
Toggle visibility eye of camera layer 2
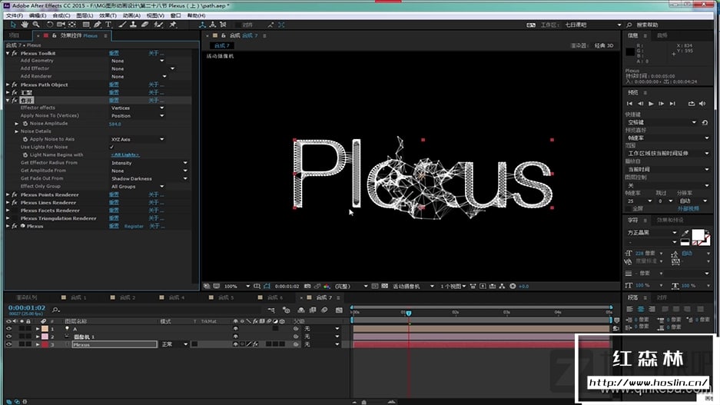(8, 337)
